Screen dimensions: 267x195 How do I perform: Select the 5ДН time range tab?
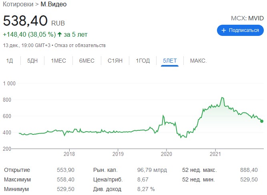(32, 61)
